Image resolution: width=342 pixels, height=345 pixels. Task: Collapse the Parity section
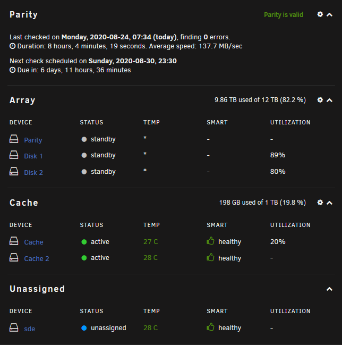pos(329,15)
